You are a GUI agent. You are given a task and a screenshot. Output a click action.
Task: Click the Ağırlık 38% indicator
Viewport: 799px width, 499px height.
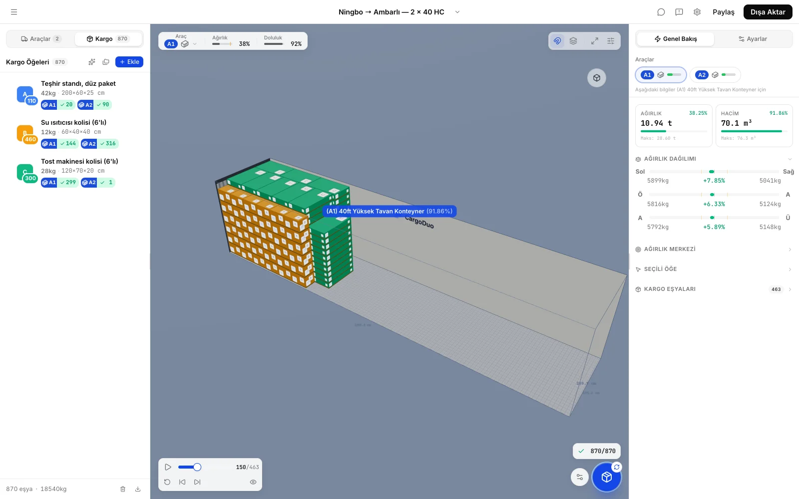coord(231,41)
